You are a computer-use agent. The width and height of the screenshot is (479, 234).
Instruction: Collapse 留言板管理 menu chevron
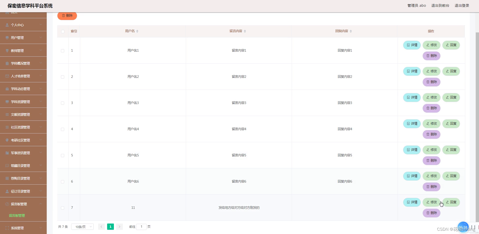tap(41, 204)
